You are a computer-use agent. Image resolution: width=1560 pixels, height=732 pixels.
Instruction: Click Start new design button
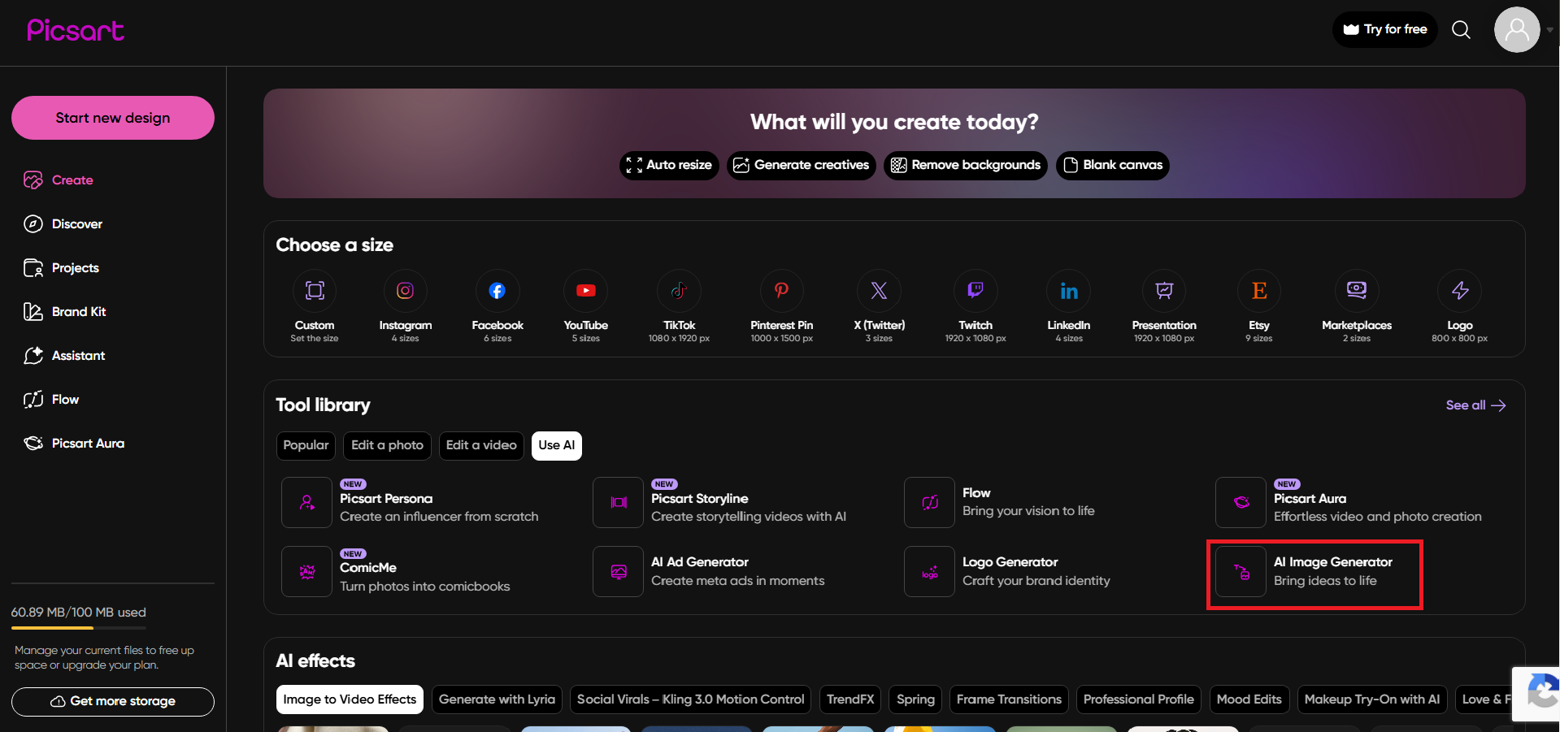[113, 118]
